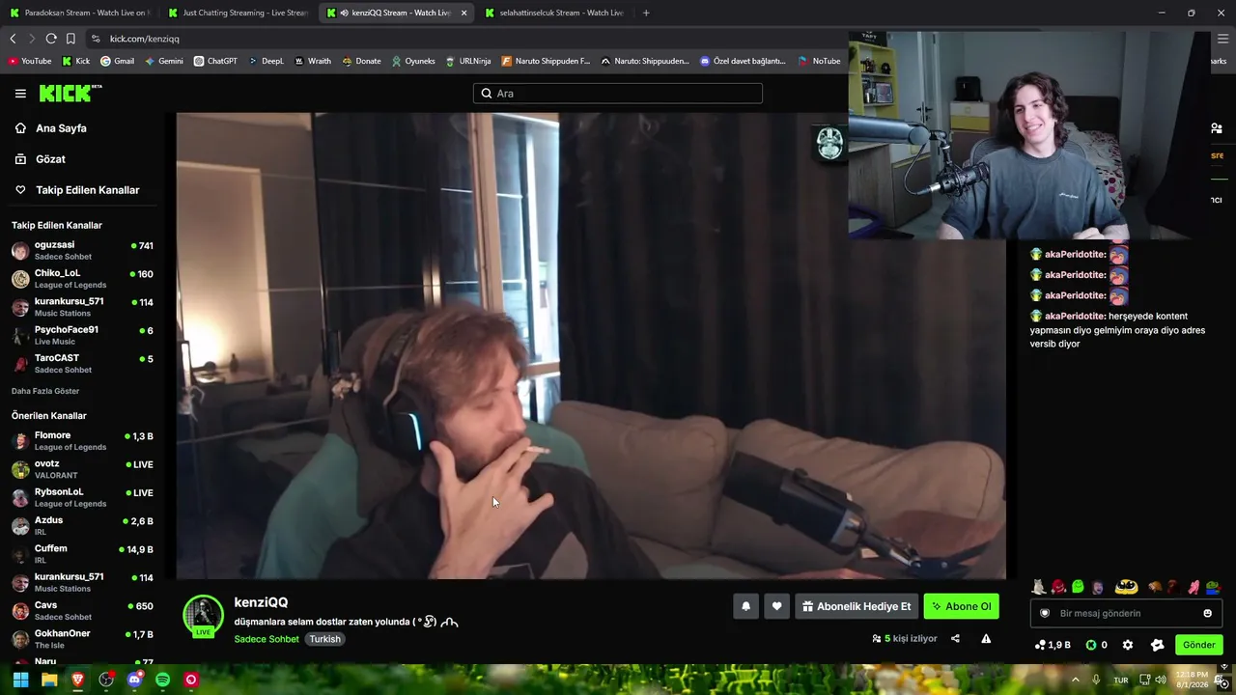Open File Explorer from the taskbar
The width and height of the screenshot is (1236, 695).
49,680
